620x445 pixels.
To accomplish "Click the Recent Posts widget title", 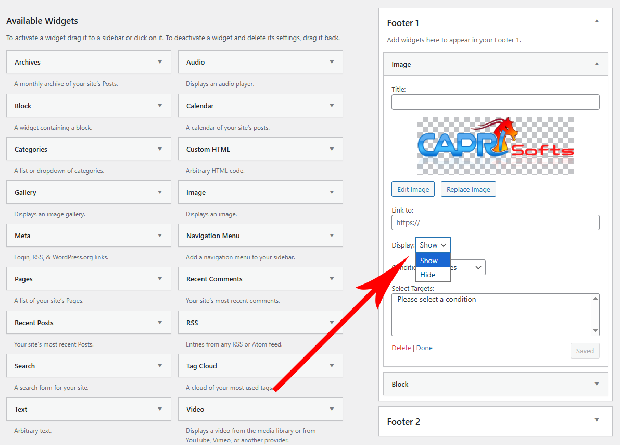I will pos(34,323).
